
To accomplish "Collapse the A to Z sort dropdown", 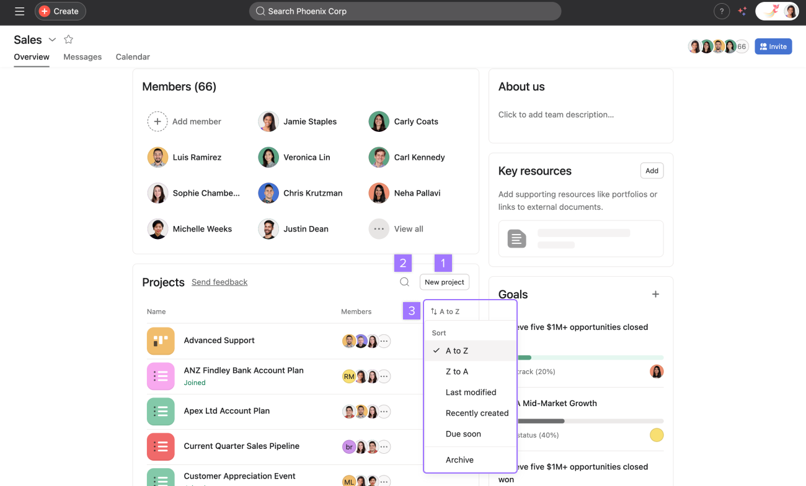I will [x=445, y=311].
